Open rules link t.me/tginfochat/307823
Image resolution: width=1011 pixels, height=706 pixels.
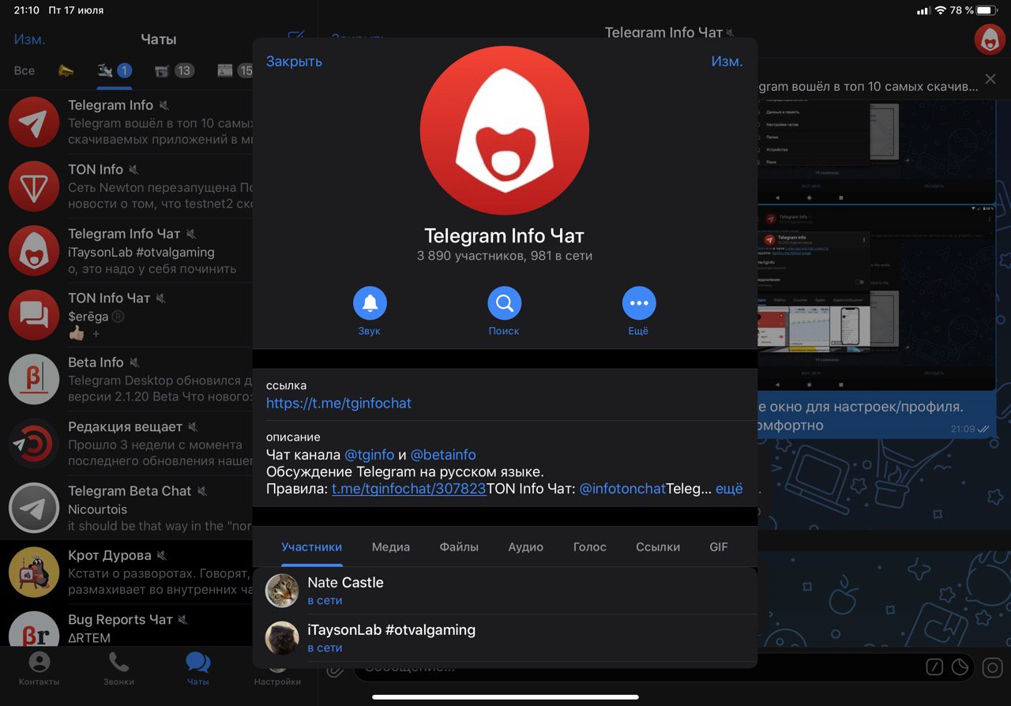[x=408, y=489]
